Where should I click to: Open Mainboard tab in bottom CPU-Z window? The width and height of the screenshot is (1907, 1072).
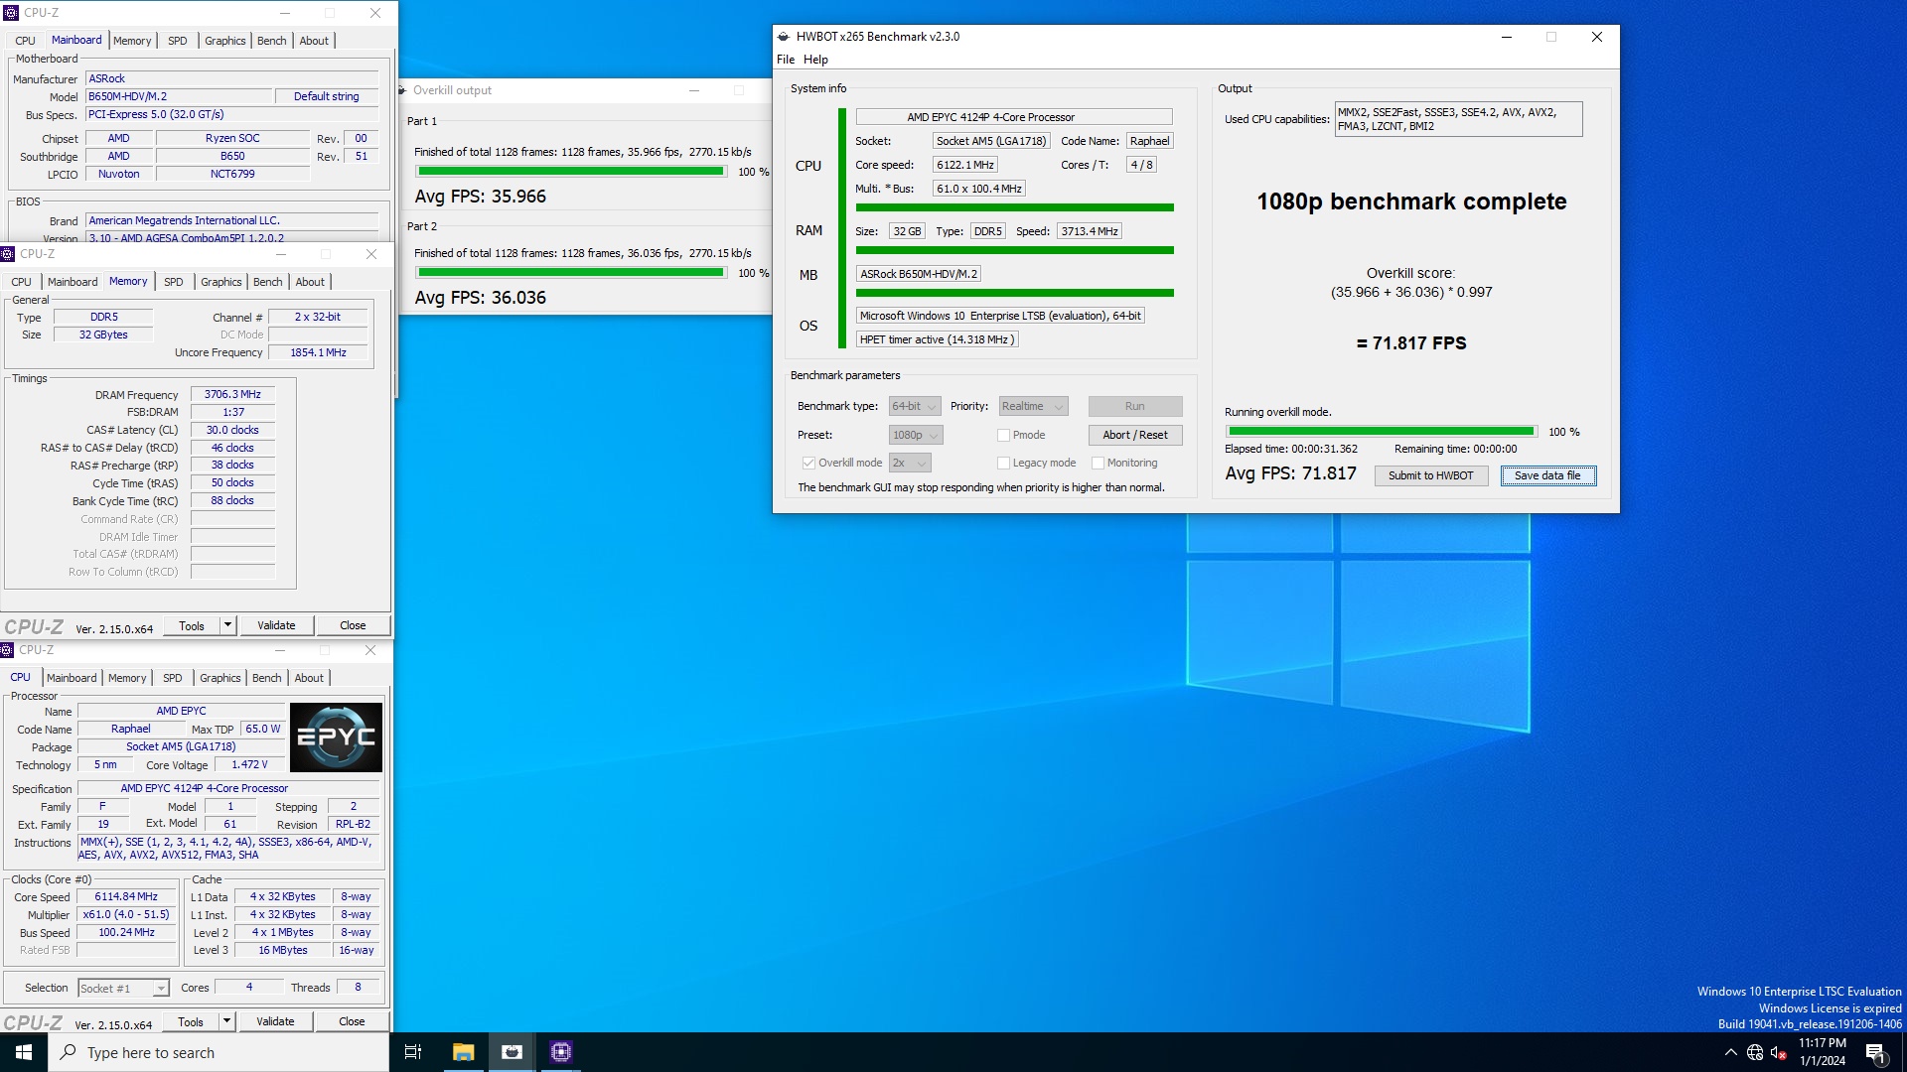click(72, 678)
